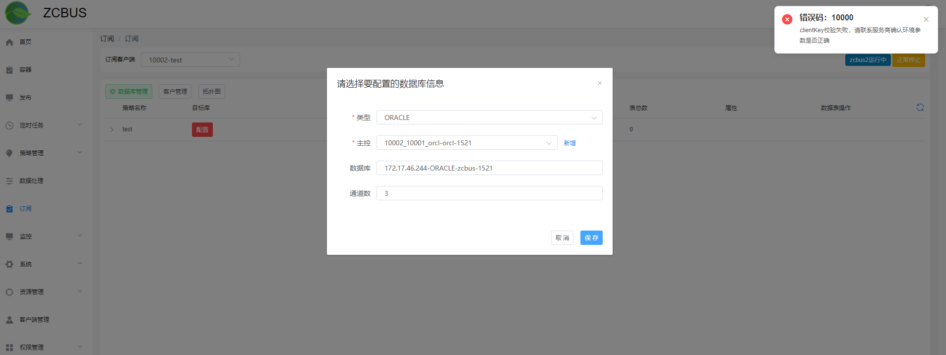
Task: Click the 新增 link next to 主控
Action: tap(569, 143)
